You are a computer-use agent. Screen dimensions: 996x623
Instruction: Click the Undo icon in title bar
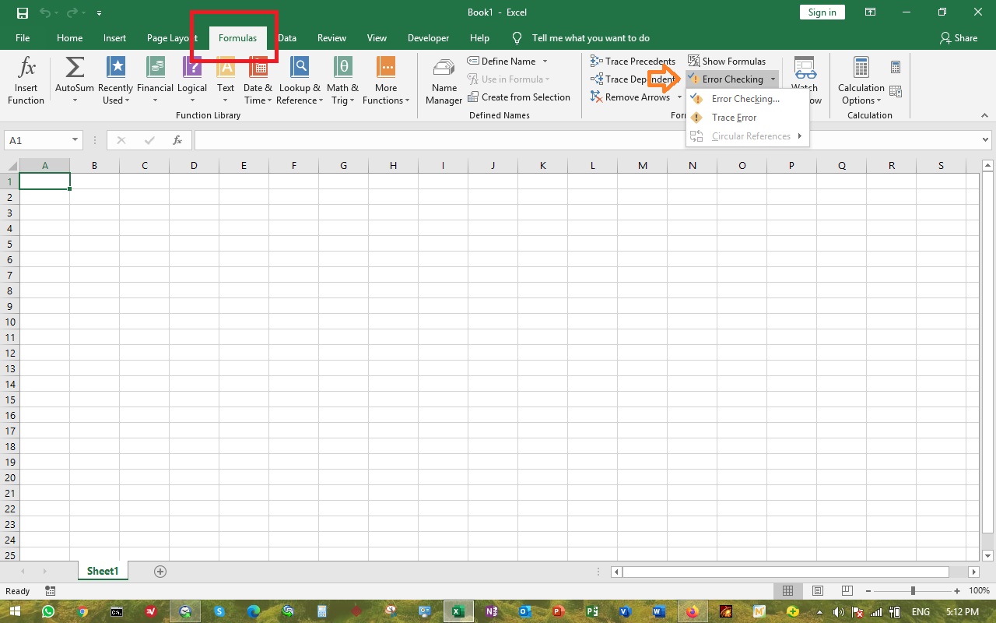coord(45,12)
